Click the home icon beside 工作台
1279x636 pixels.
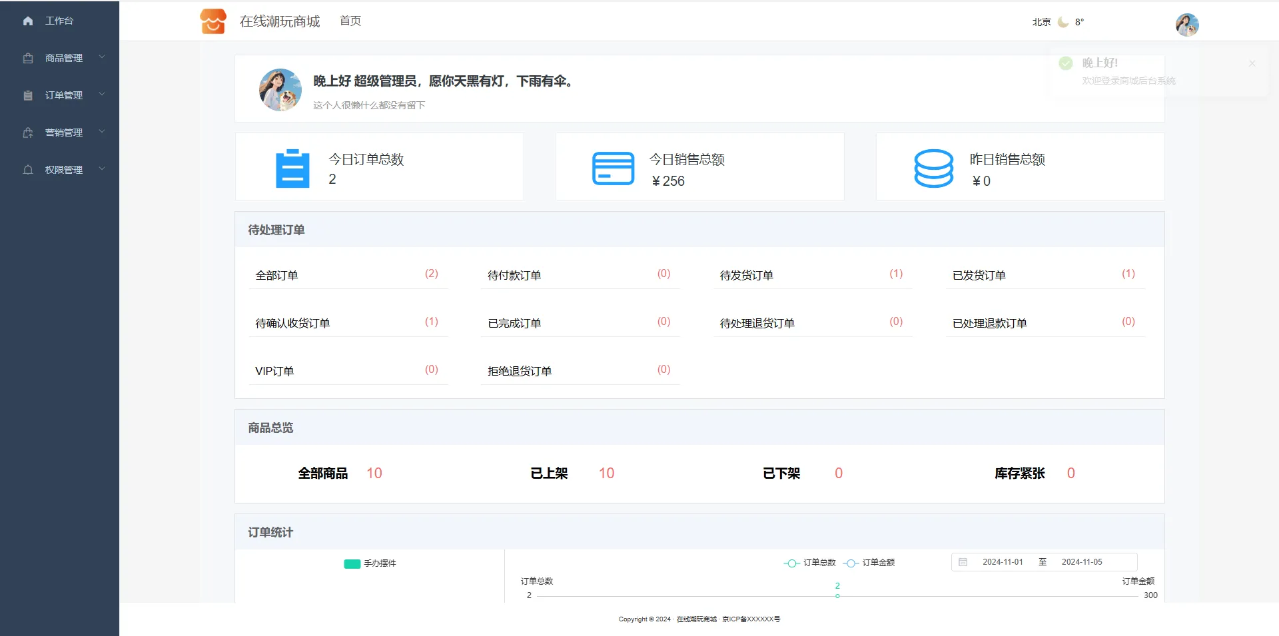click(x=28, y=21)
